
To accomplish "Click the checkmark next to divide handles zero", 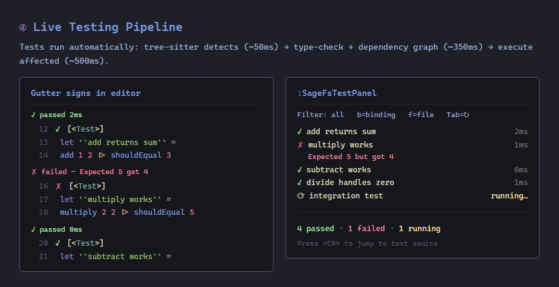I will pyautogui.click(x=300, y=183).
